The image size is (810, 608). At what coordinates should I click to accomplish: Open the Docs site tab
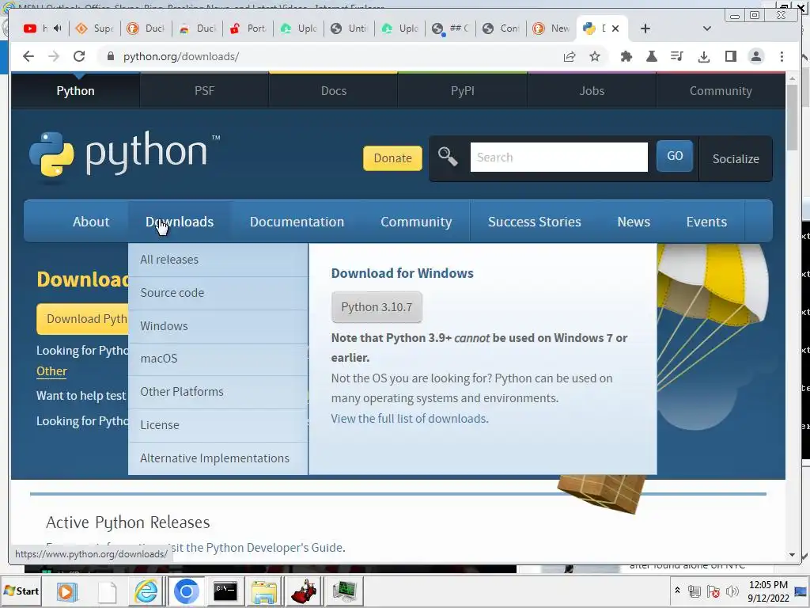334,90
